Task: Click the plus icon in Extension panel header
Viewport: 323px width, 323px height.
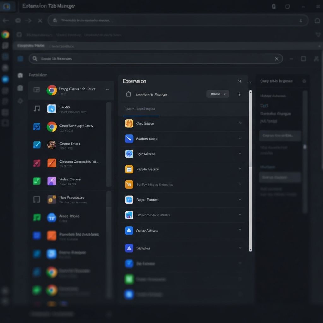Action: tap(239, 94)
